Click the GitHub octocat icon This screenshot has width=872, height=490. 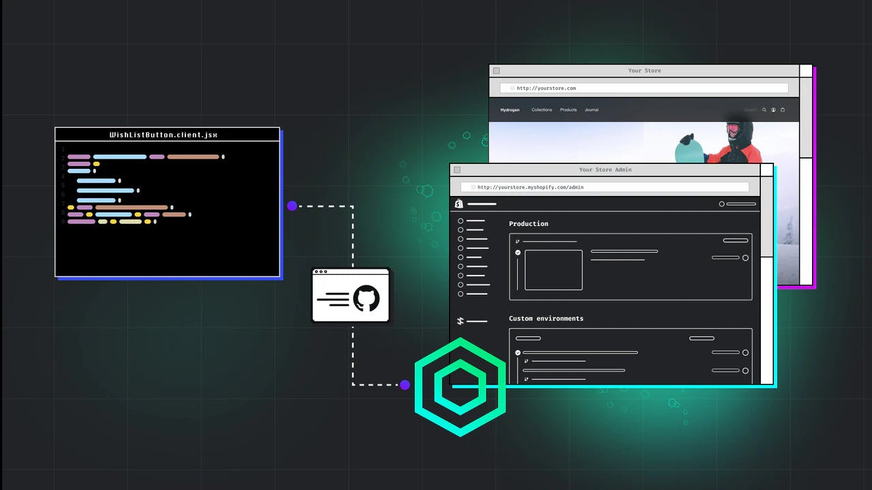tap(366, 299)
